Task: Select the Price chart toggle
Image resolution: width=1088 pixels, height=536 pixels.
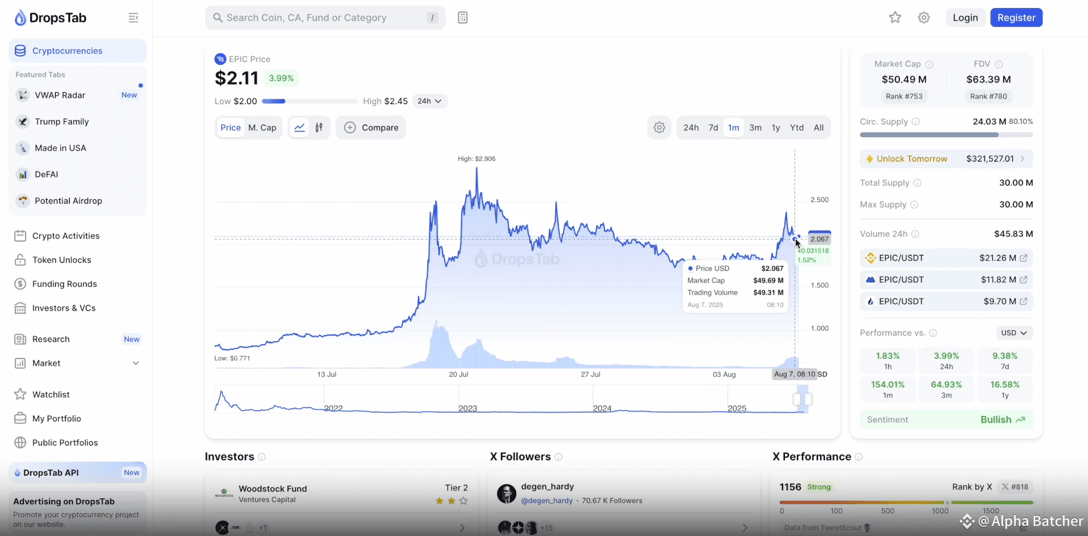Action: 231,127
